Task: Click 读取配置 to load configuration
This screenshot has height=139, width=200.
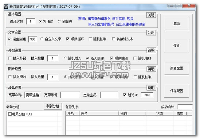Action: (177, 68)
